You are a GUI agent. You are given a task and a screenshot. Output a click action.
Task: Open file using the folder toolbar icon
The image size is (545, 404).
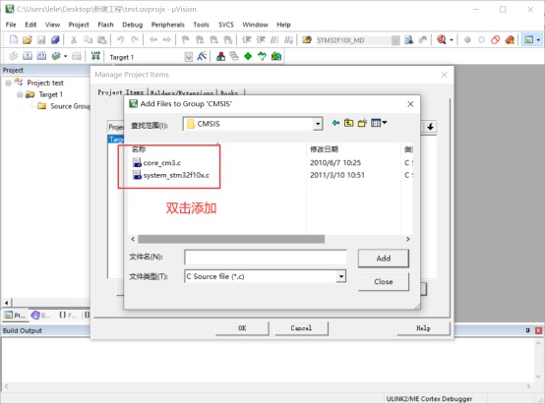(x=28, y=39)
